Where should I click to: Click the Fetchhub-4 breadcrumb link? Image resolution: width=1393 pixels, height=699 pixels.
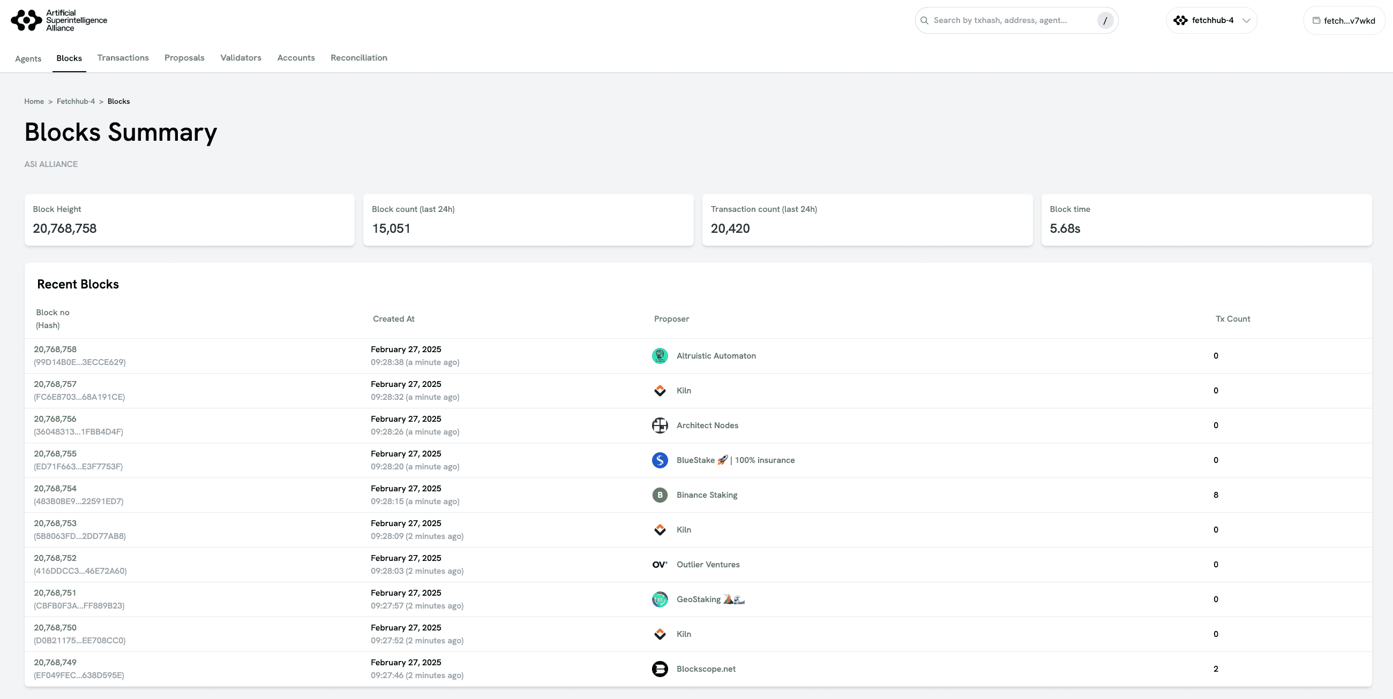click(76, 102)
